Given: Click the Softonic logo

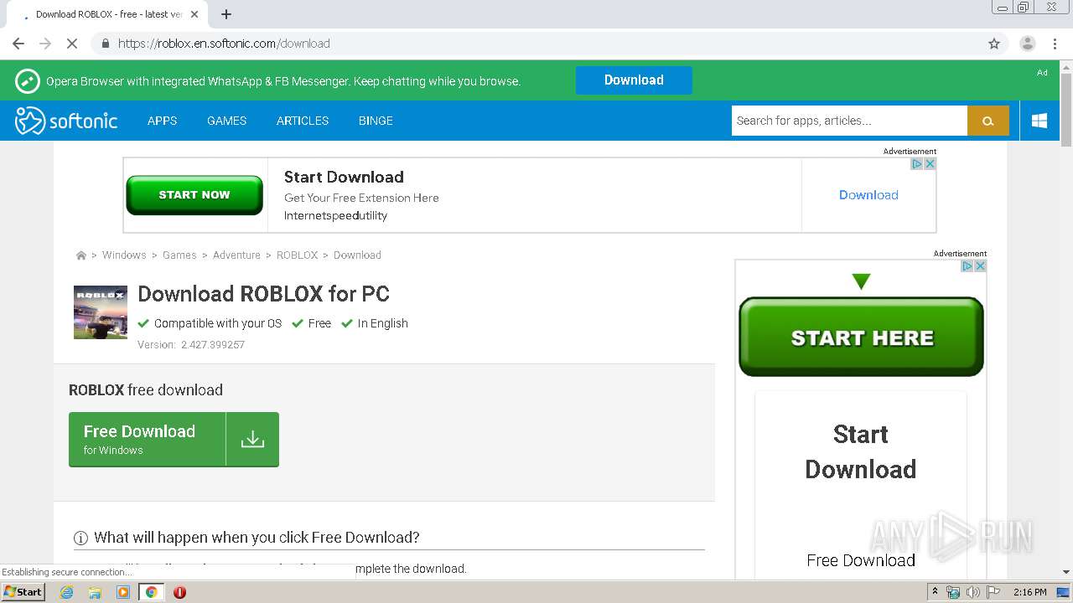Looking at the screenshot, I should click(x=66, y=121).
